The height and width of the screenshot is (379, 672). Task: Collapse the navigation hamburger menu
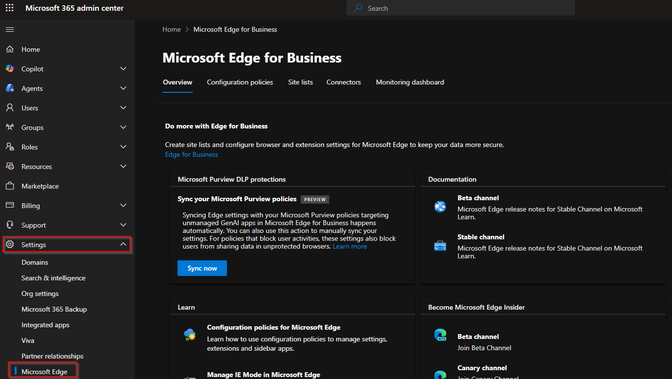point(10,30)
